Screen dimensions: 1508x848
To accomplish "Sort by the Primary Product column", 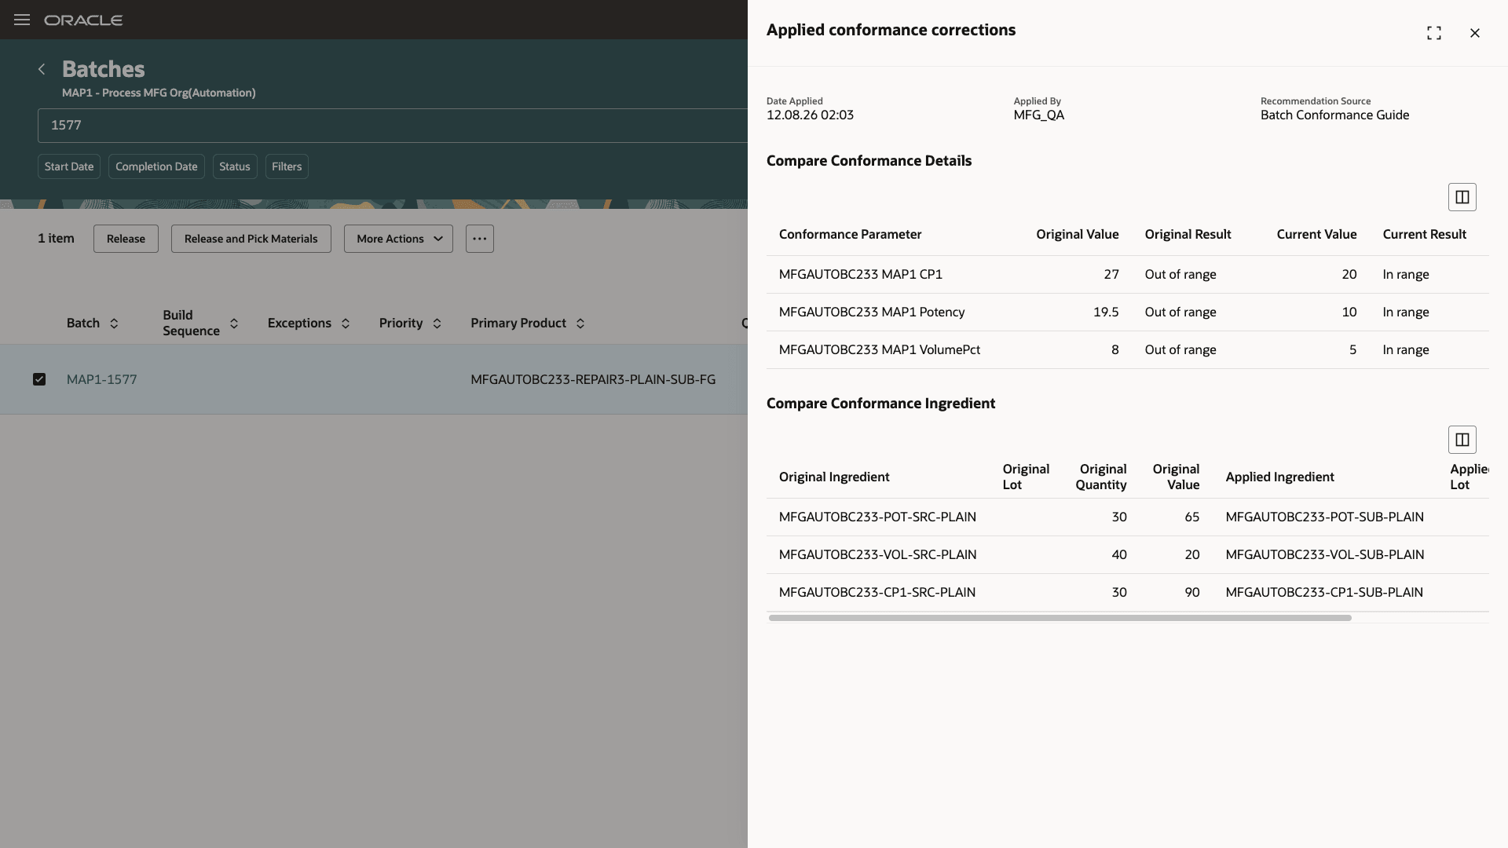I will click(x=580, y=323).
